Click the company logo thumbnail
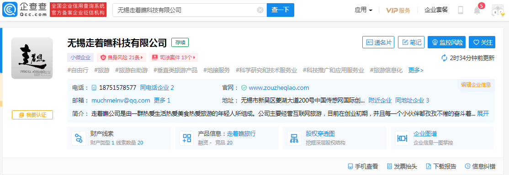Viewport: 509px width, 175px height. click(32, 58)
